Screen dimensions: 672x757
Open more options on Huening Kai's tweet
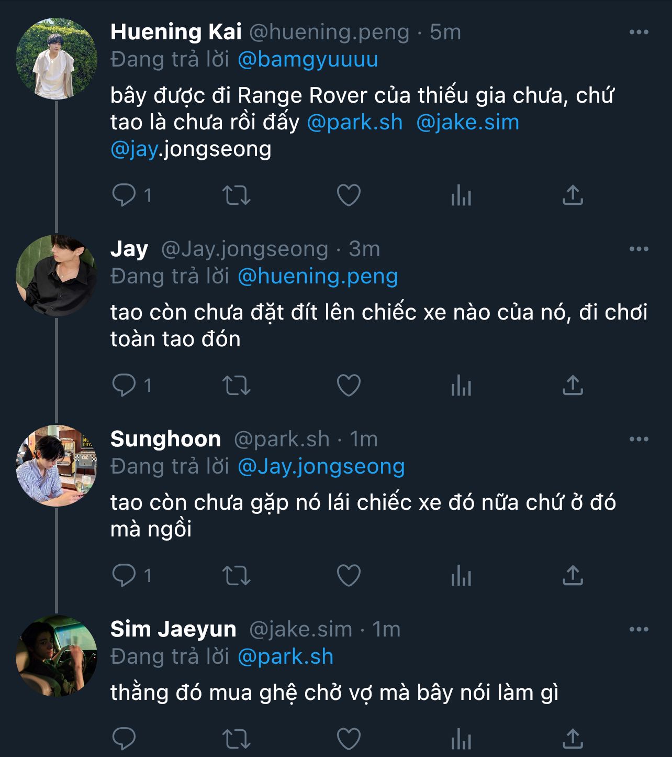click(x=639, y=32)
